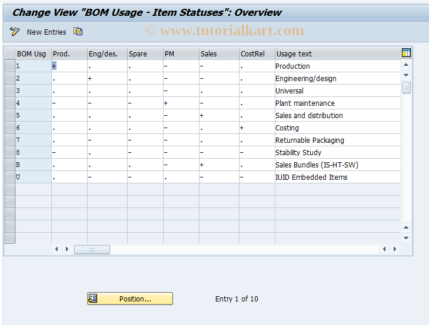Select the row for BOM usage 5
This screenshot has height=325, width=429.
(x=10, y=115)
